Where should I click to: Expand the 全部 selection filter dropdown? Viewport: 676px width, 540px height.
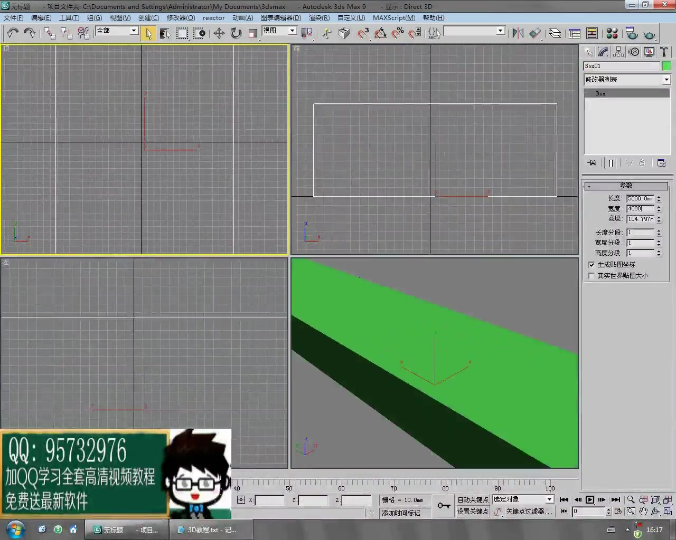click(x=133, y=31)
